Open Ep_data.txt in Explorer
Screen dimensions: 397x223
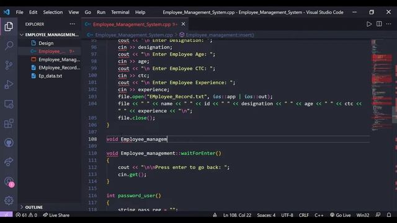click(50, 76)
